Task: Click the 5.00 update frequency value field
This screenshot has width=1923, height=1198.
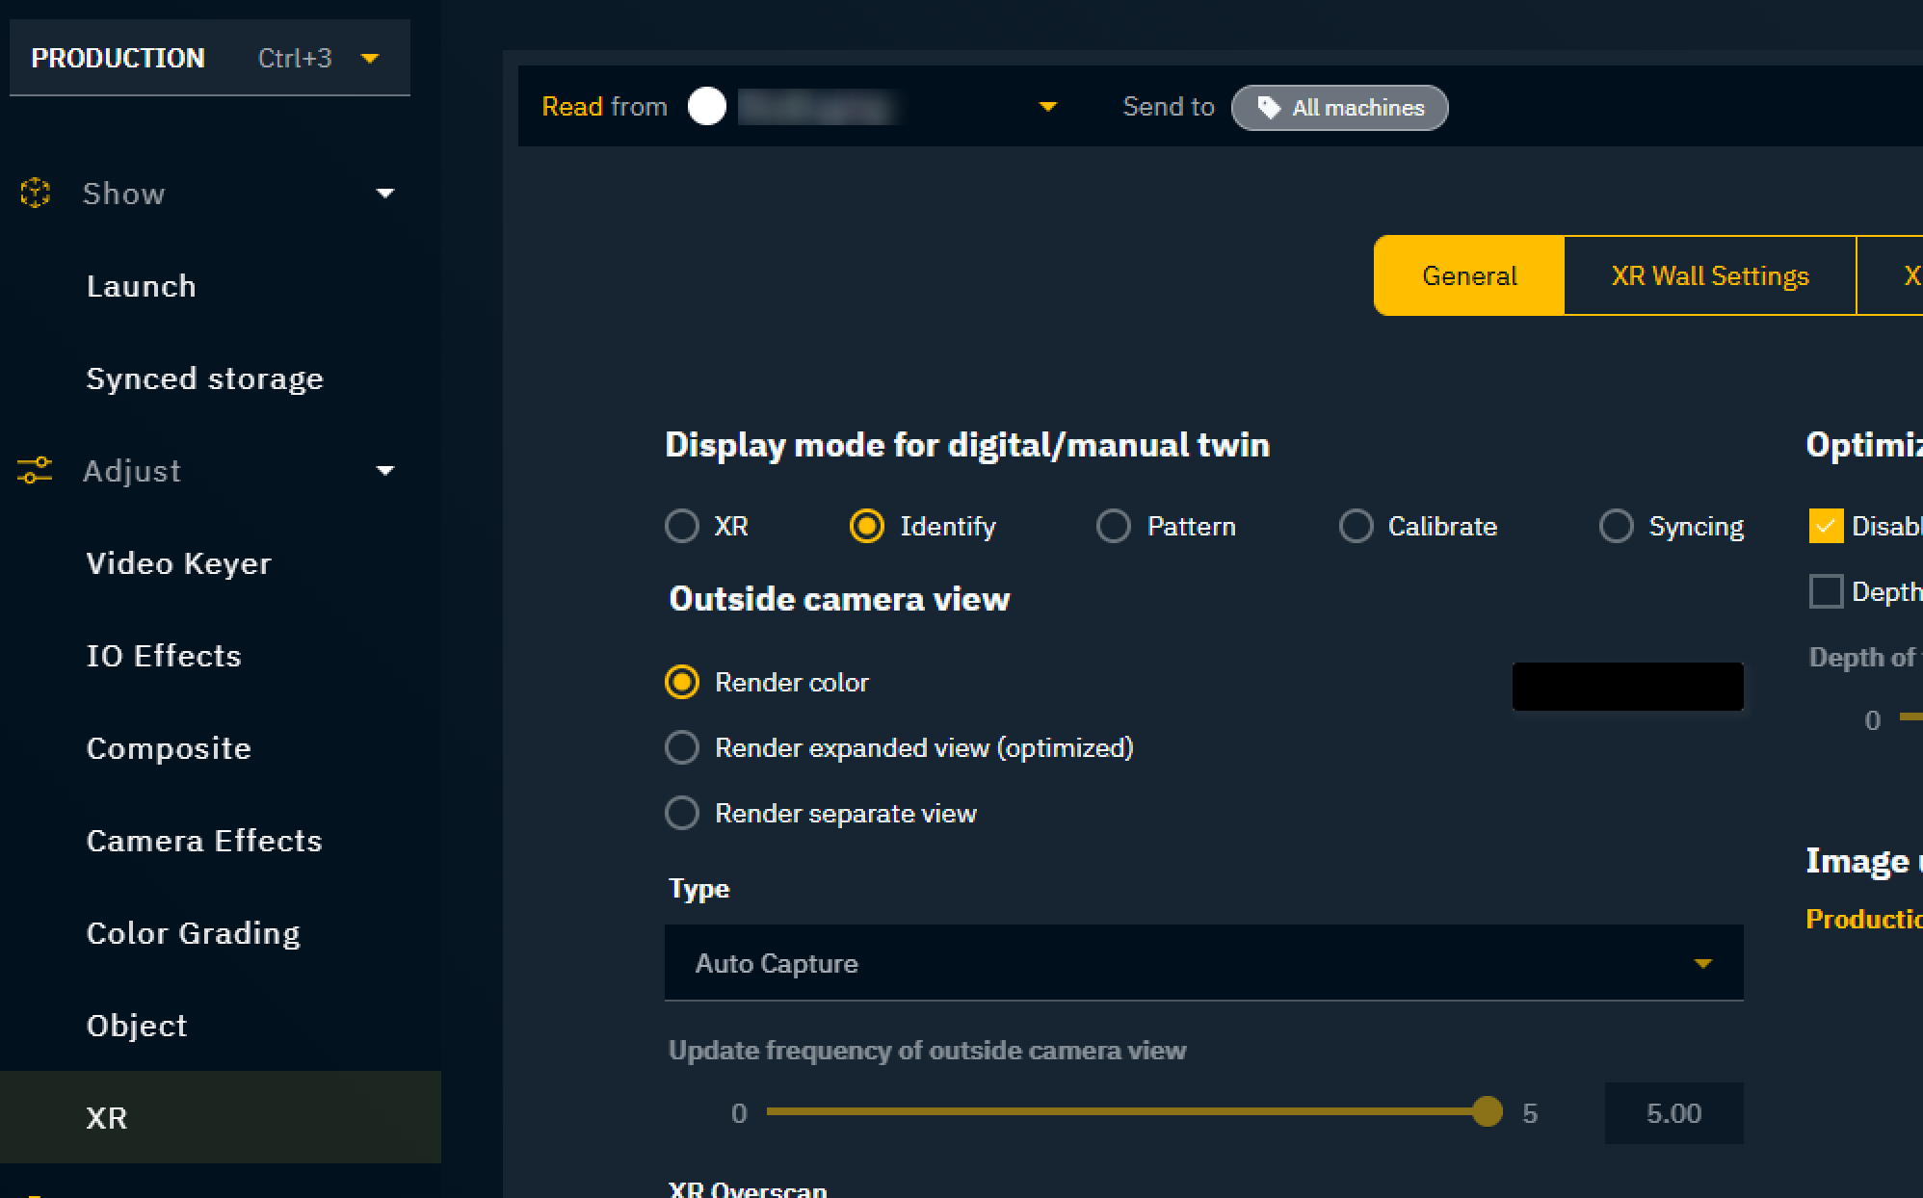Action: pyautogui.click(x=1673, y=1113)
